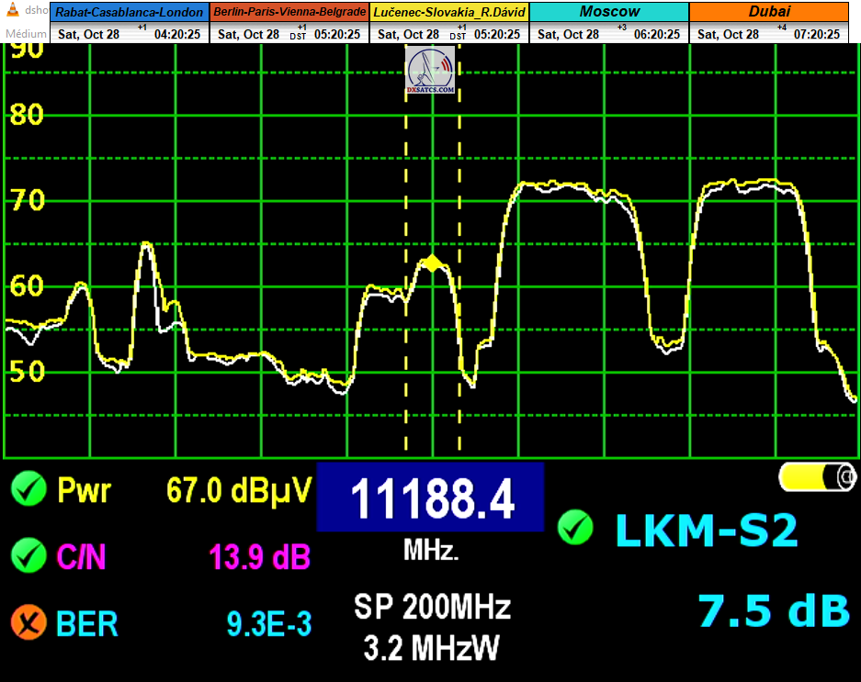The image size is (861, 682).
Task: Click the SP 200MHz span setting
Action: pos(432,608)
